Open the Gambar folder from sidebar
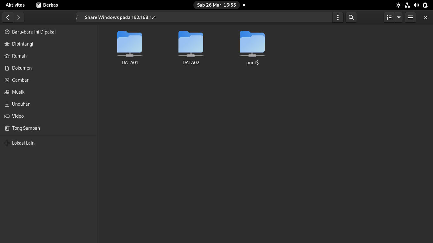433x243 pixels. [x=48, y=80]
